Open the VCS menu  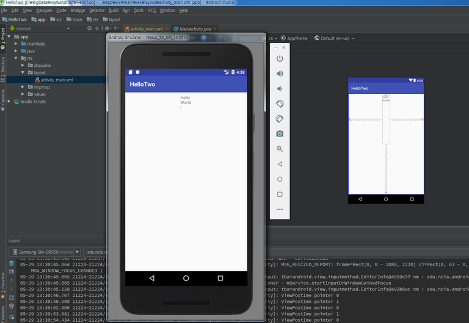(151, 10)
